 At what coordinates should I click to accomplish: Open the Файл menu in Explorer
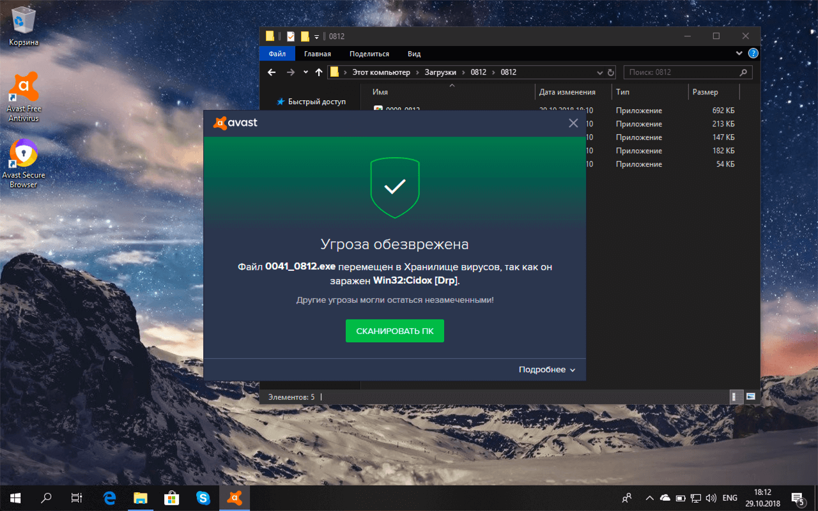(276, 54)
